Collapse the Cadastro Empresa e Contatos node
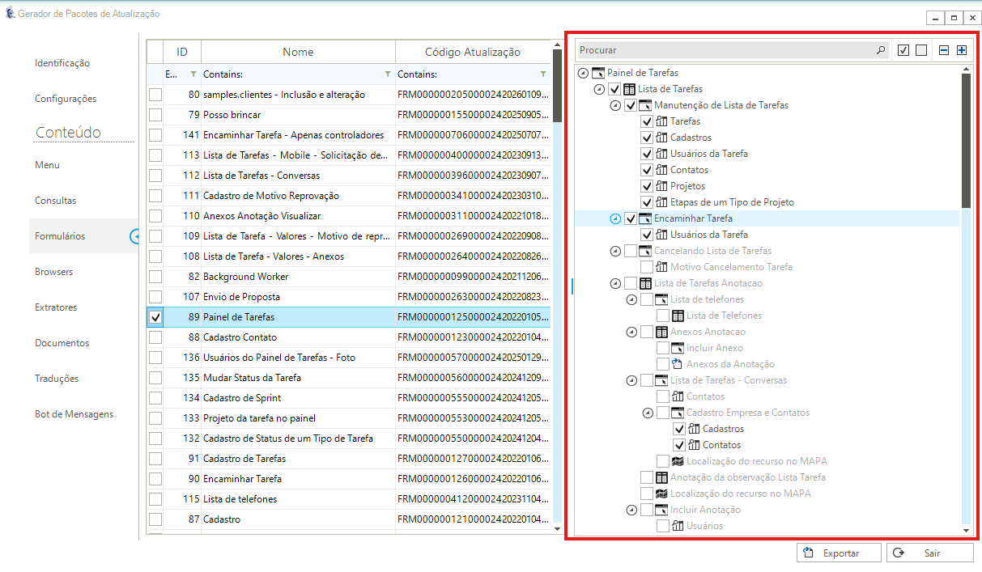Image resolution: width=982 pixels, height=572 pixels. (x=648, y=413)
